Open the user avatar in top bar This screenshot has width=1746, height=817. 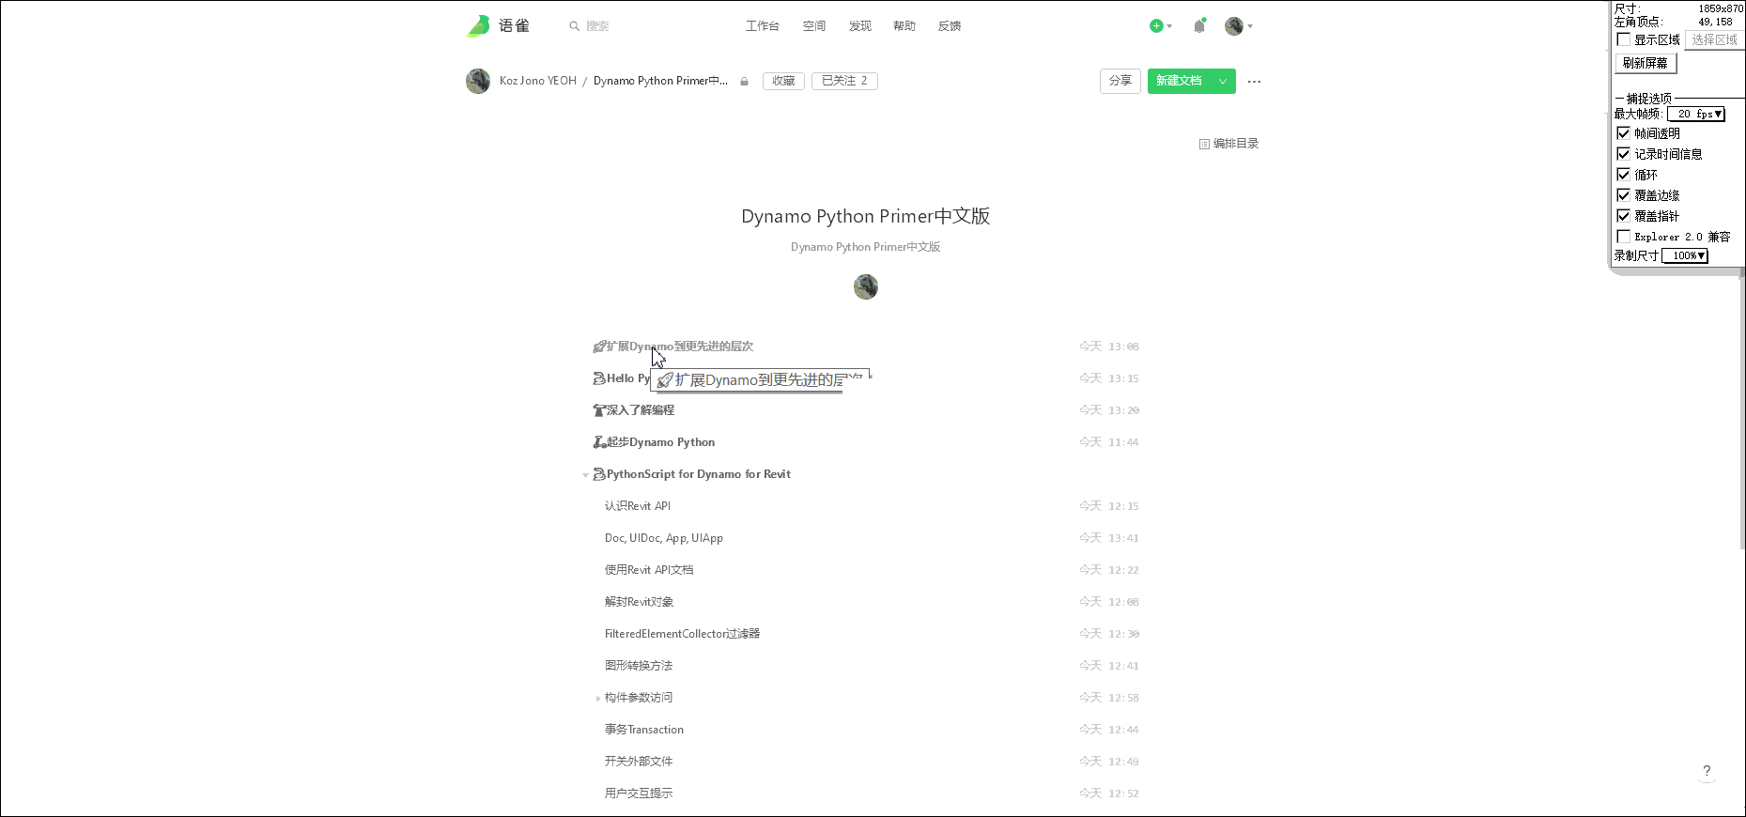tap(1233, 26)
